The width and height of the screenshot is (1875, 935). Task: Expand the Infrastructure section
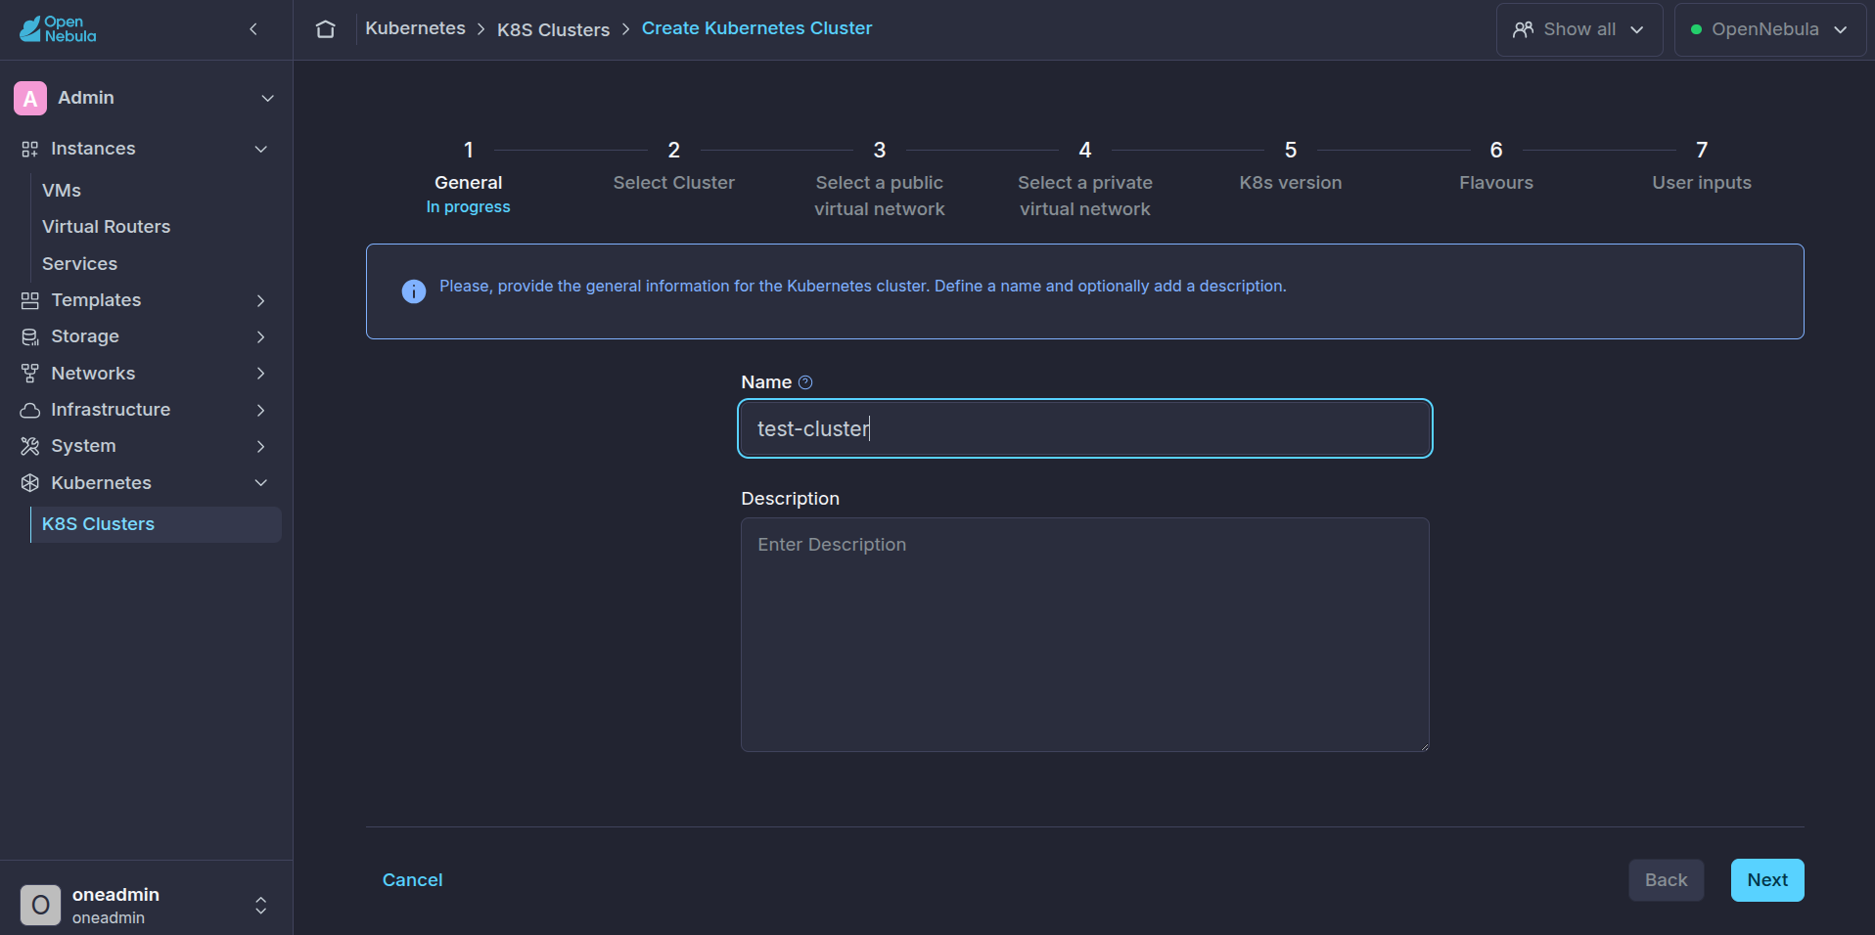coord(261,410)
